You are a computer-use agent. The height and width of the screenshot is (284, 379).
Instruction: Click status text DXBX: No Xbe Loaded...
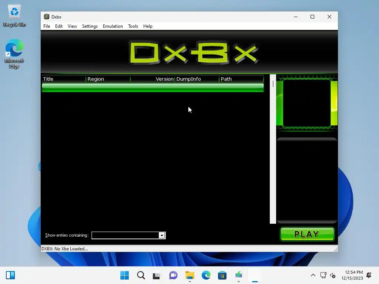tap(64, 249)
